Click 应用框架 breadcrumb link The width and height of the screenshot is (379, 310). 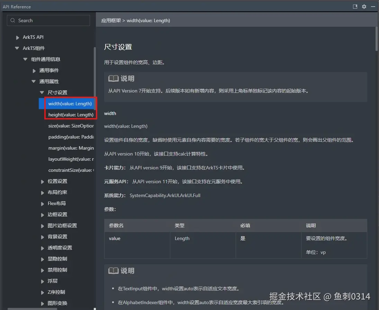111,20
